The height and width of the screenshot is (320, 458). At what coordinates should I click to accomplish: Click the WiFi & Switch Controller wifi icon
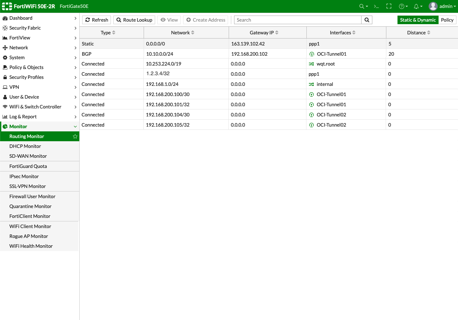(x=5, y=107)
